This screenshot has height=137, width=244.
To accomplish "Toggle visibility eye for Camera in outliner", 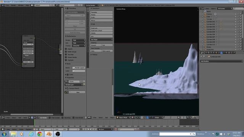I will click(x=236, y=14).
